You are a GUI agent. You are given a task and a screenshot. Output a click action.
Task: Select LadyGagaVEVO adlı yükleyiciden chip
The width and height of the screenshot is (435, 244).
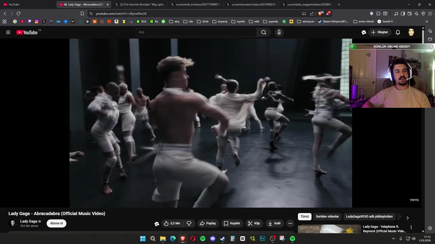pos(369,217)
